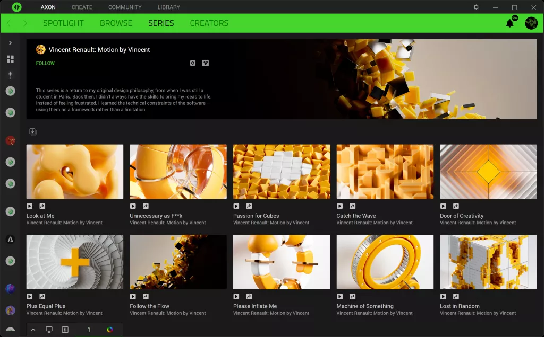544x337 pixels.
Task: Share Look at Me wallpaper
Action: coord(42,206)
